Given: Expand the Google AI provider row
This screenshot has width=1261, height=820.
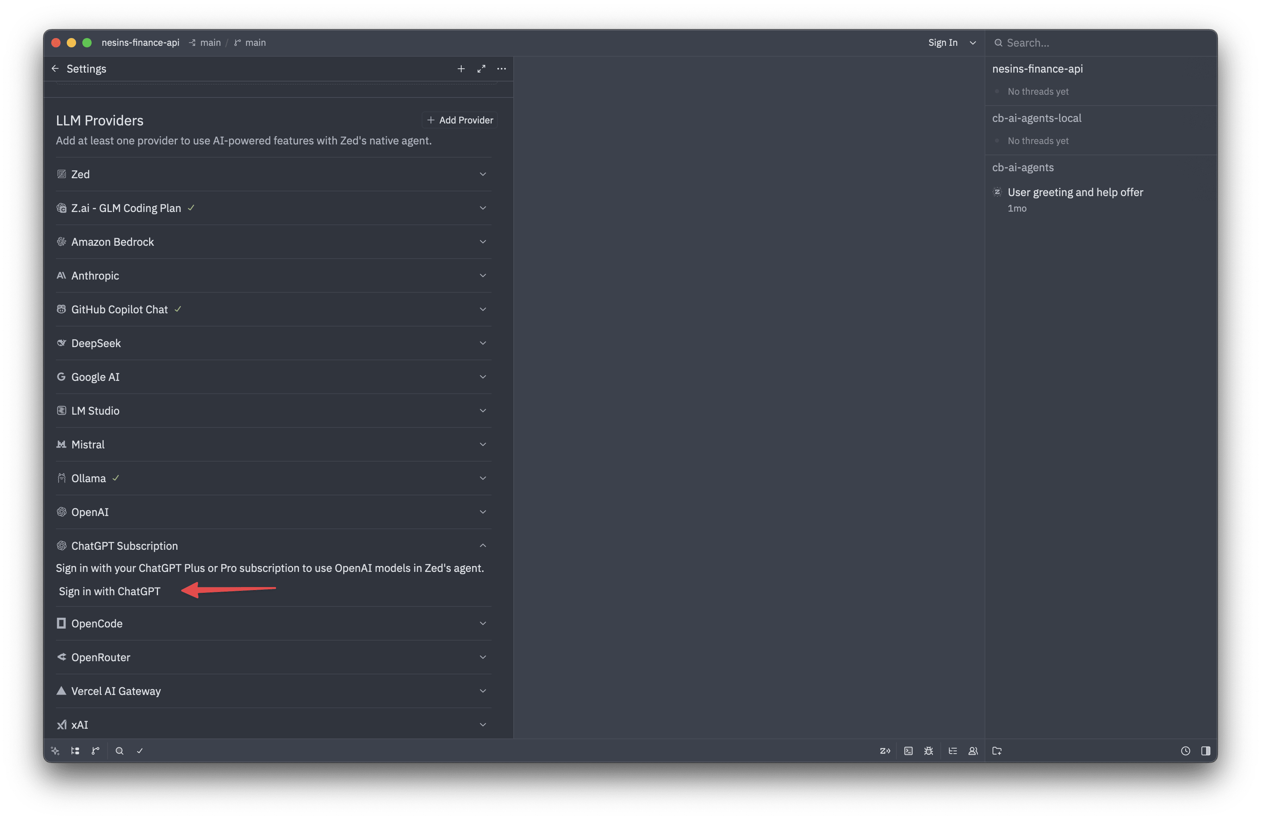Looking at the screenshot, I should point(273,377).
